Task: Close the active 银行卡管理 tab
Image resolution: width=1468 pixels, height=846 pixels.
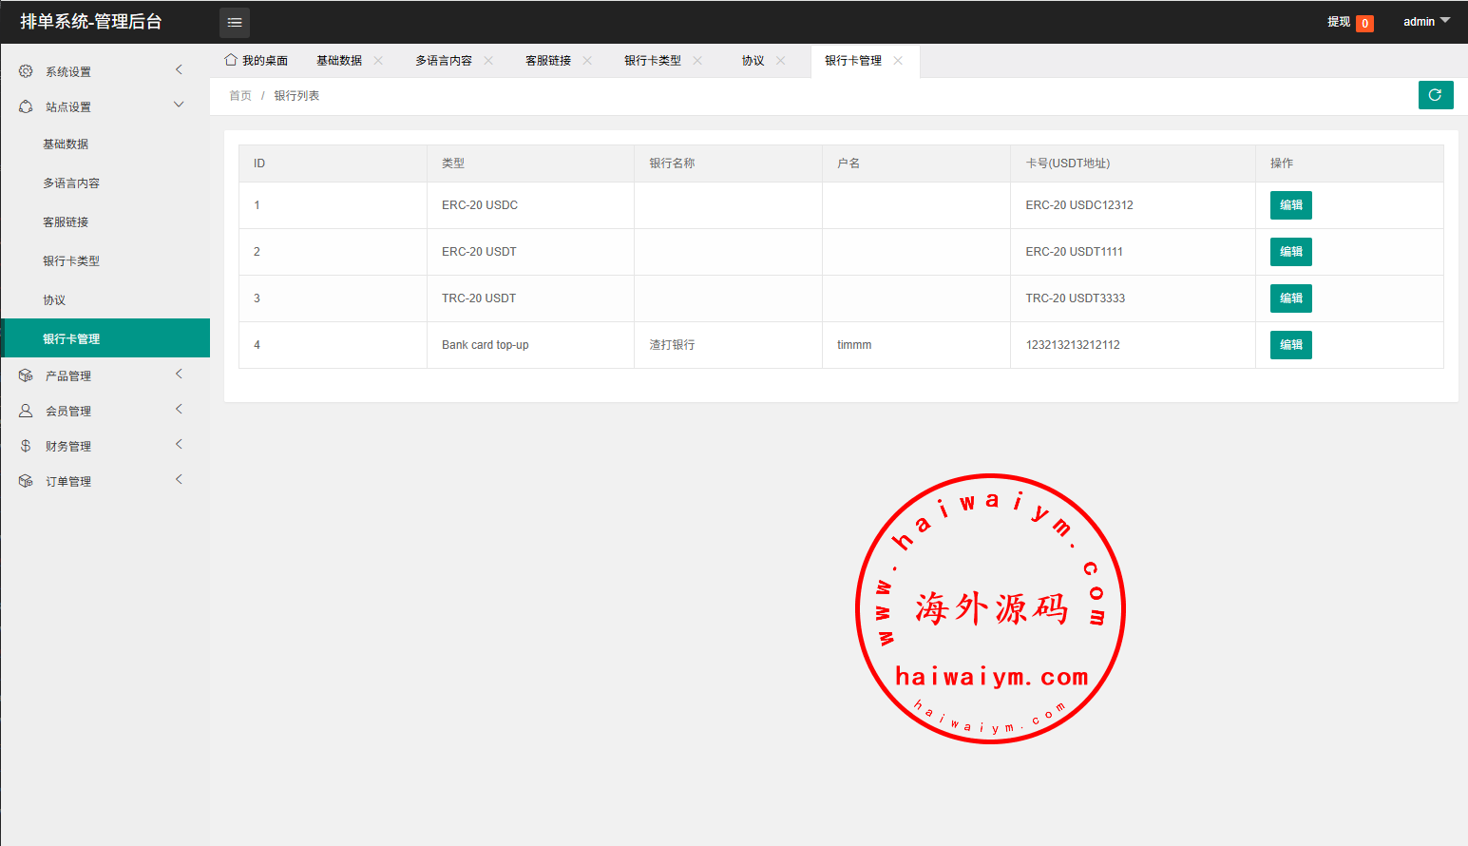Action: tap(898, 61)
